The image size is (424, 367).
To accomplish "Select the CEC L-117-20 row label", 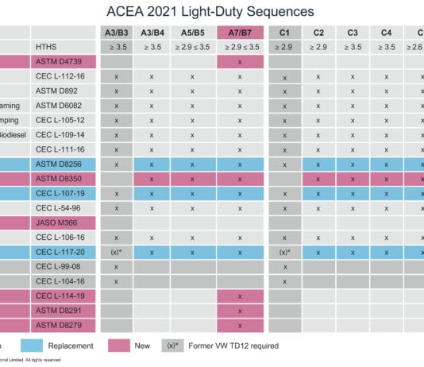I will (x=64, y=252).
